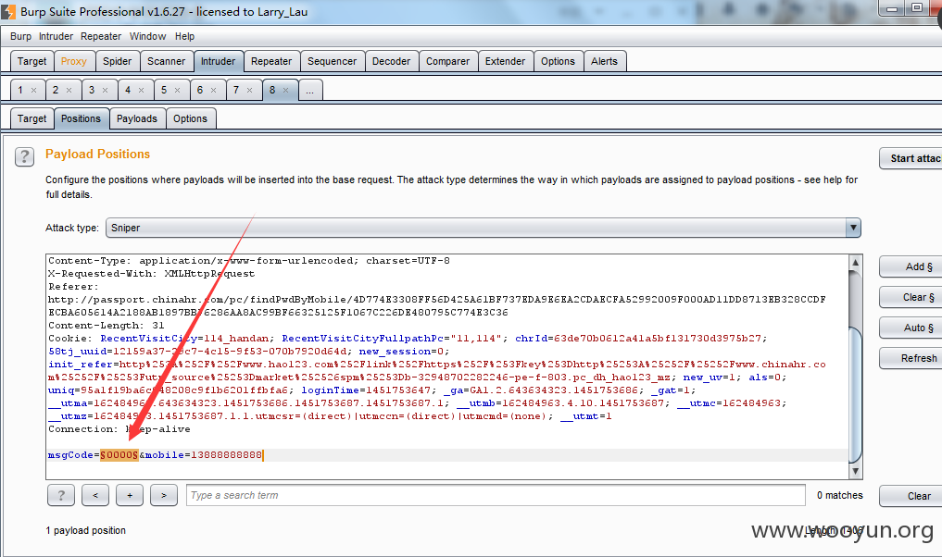Switch to the Comparer tab
This screenshot has height=557, width=942.
tap(448, 61)
